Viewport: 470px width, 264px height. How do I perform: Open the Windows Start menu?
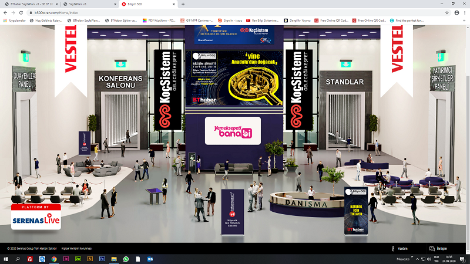point(5,259)
